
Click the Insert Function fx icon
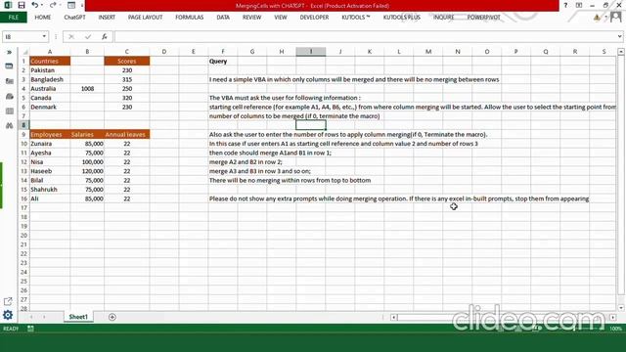click(105, 37)
